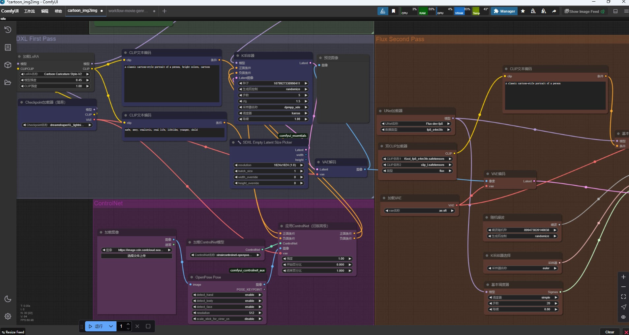Screen dimensions: 629x335
Task: Toggle dark theme moon icon
Action: (8, 299)
